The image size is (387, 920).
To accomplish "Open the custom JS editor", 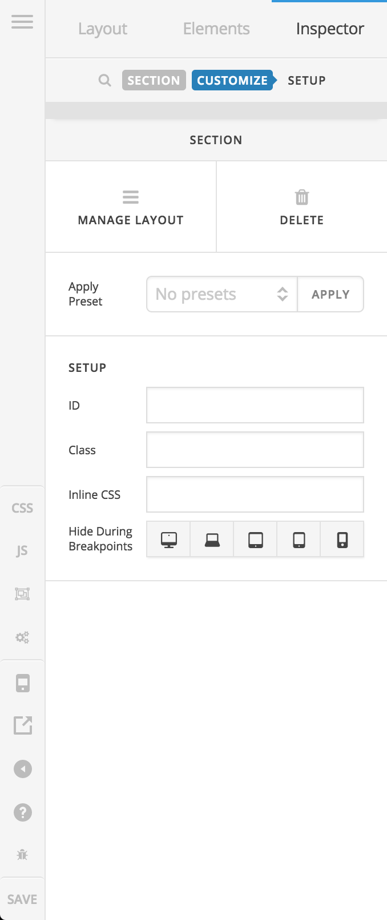I will 22,551.
